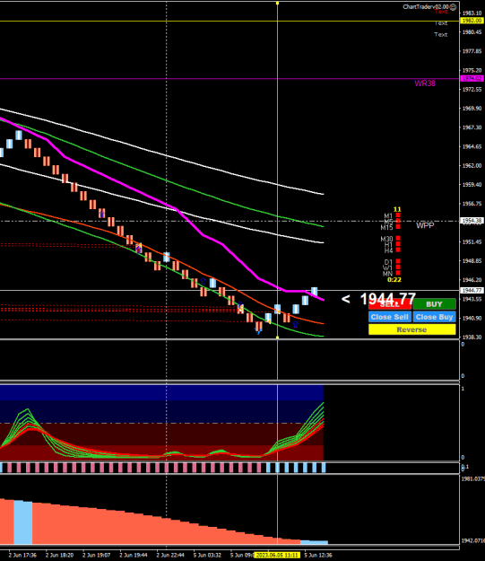
Task: Click the red M1 trend indicator square
Action: [x=398, y=215]
